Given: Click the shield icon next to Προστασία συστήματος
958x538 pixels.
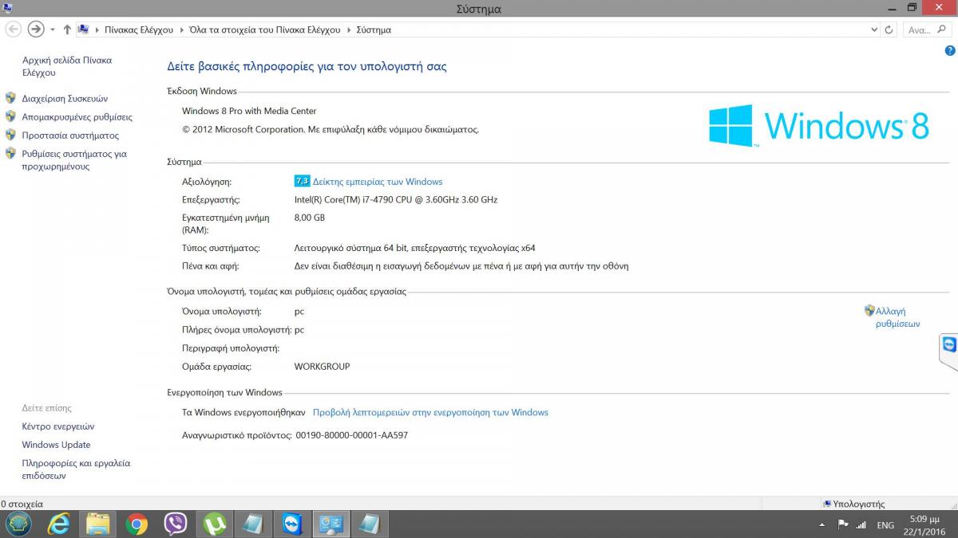Looking at the screenshot, I should coord(10,135).
